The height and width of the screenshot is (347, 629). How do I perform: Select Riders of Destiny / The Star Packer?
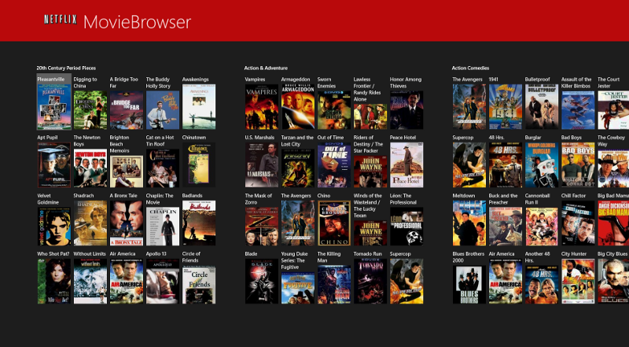pyautogui.click(x=370, y=172)
